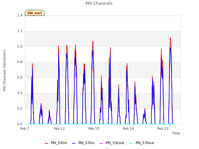Click the Time x-axis label
Image resolution: width=199 pixels, height=149 pixels.
176,133
